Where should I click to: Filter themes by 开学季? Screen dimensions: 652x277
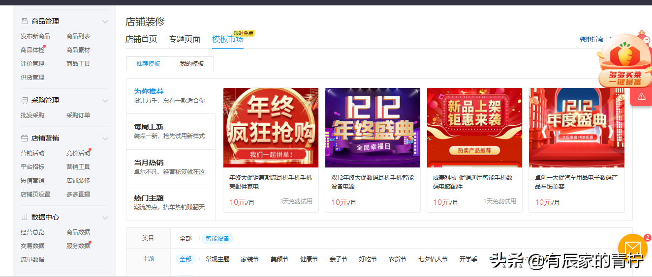pos(468,259)
